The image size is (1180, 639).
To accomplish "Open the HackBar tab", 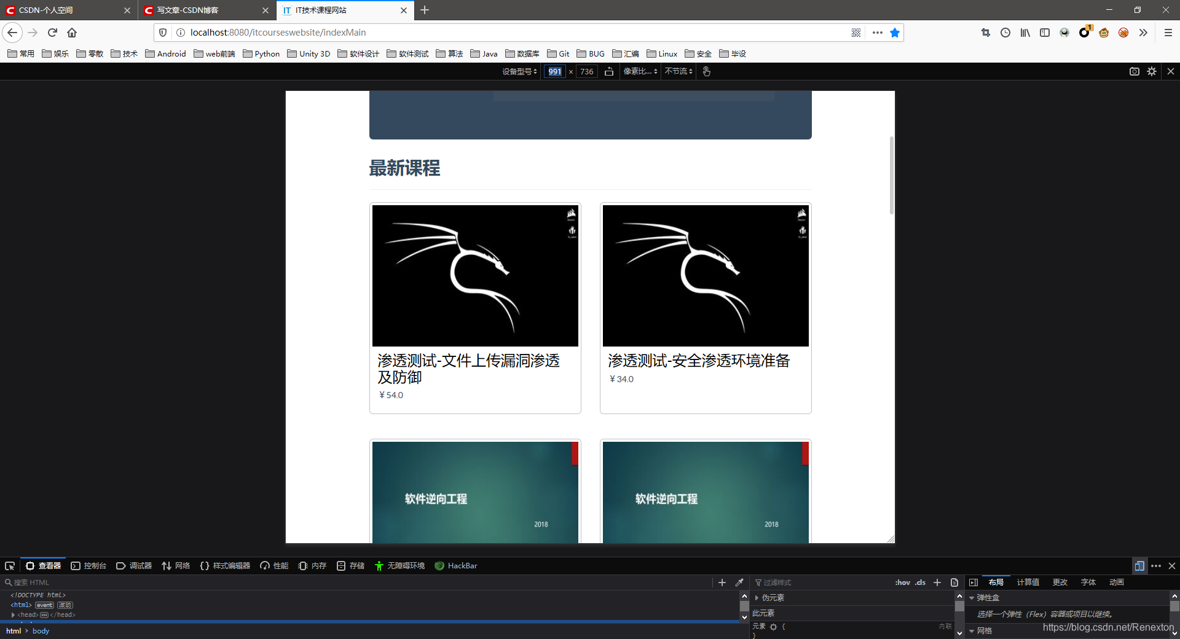I will click(x=455, y=566).
